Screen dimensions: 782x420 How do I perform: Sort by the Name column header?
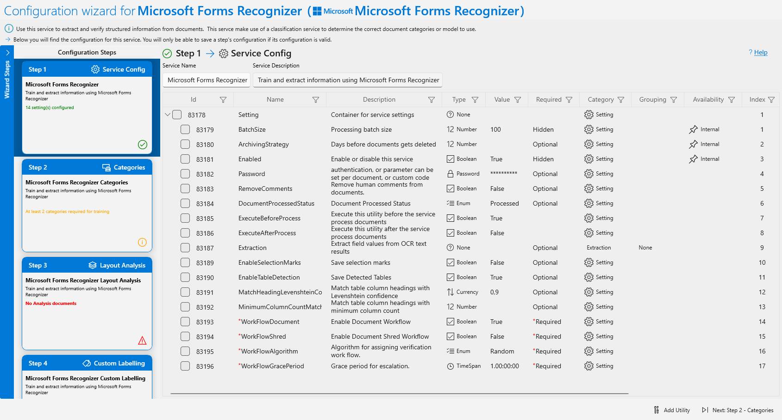[x=275, y=100]
